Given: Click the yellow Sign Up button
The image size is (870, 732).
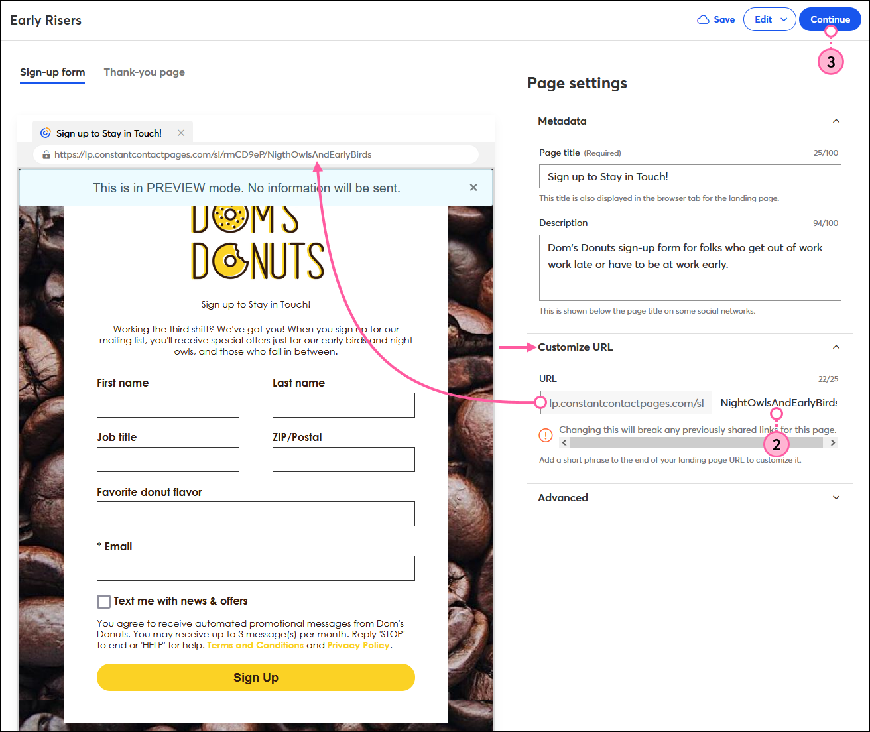Looking at the screenshot, I should 256,678.
